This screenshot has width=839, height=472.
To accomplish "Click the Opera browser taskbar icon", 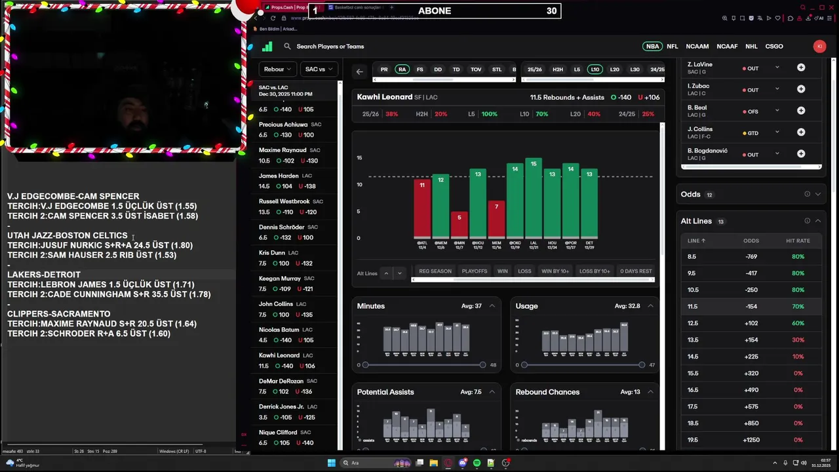I will pyautogui.click(x=448, y=463).
